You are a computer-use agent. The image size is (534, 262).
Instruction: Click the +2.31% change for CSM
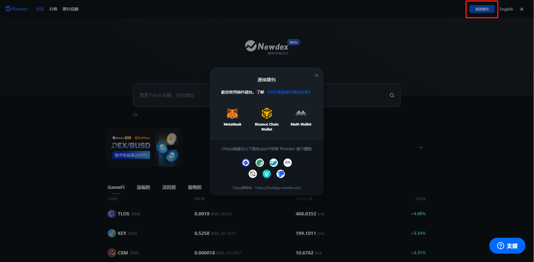click(x=418, y=253)
